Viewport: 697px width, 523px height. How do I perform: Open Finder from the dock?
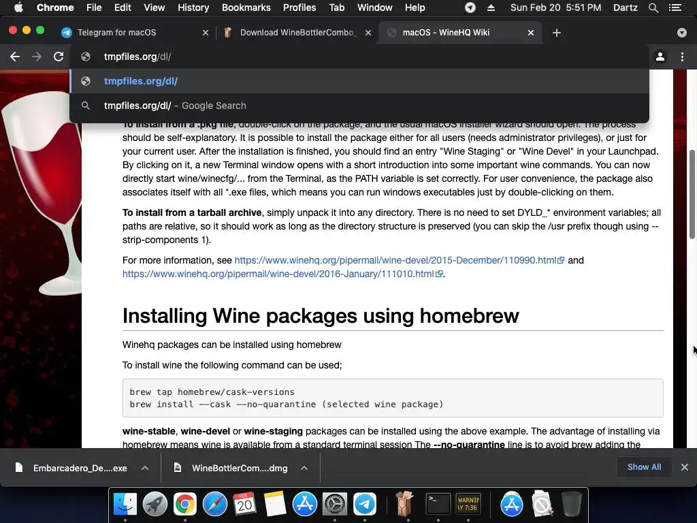point(125,504)
